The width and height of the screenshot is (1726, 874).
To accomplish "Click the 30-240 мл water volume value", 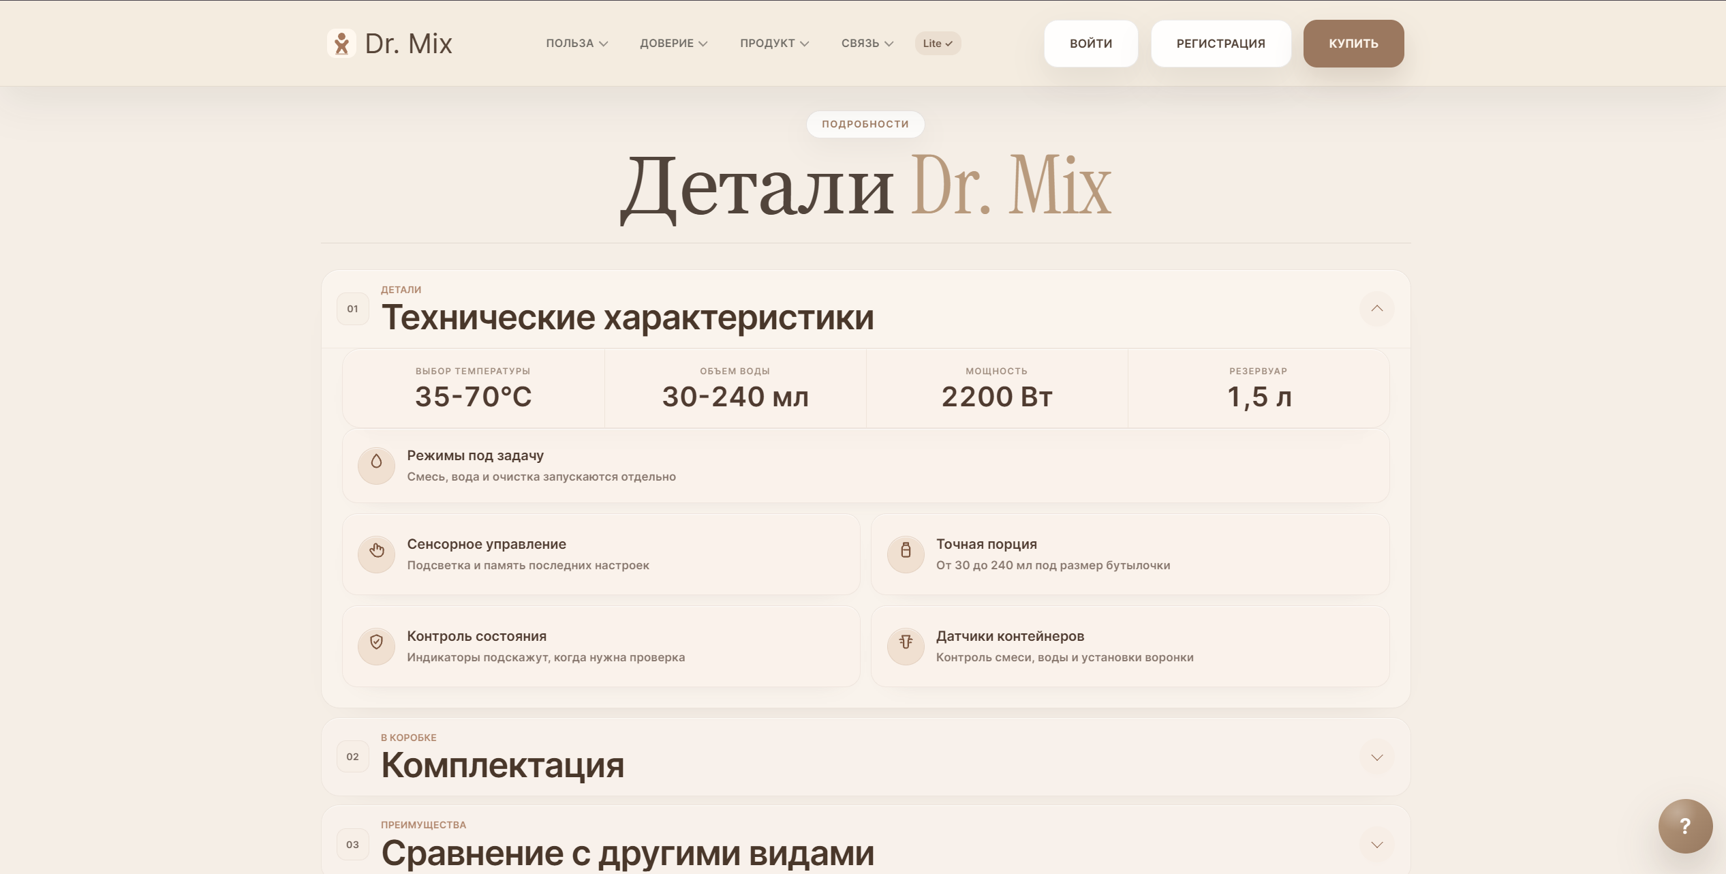I will (x=735, y=397).
